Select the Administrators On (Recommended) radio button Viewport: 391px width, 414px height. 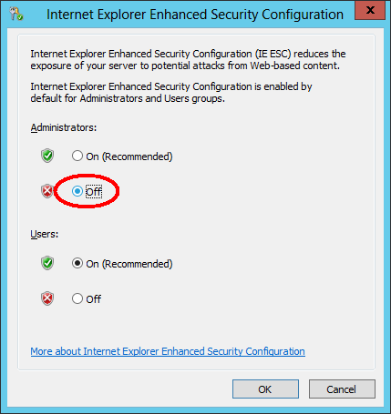pos(77,157)
